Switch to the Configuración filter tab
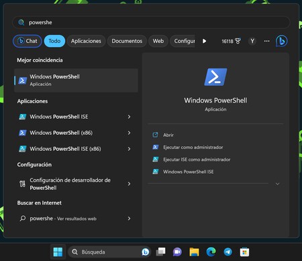 tap(183, 41)
